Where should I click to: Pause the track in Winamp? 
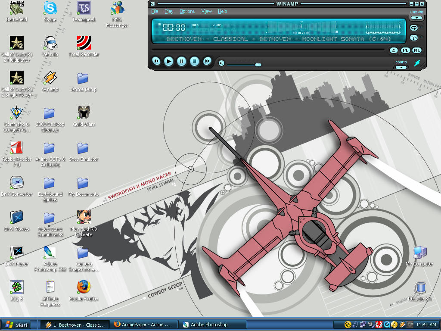tap(181, 61)
